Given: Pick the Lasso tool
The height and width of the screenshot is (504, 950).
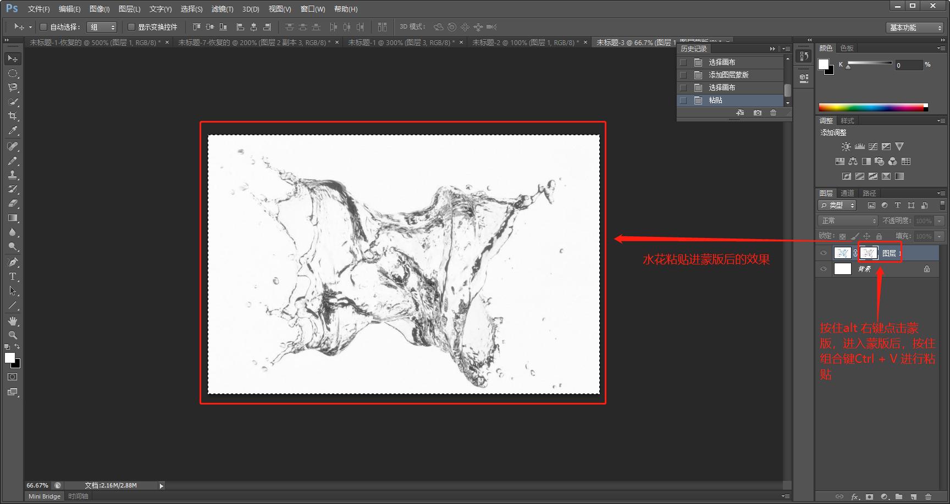Looking at the screenshot, I should [13, 87].
